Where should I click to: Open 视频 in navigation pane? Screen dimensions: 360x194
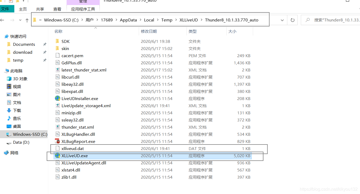click(x=17, y=87)
